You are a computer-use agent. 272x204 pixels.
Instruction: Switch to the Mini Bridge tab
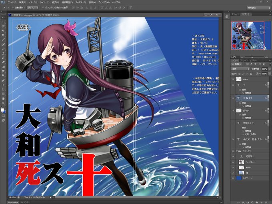13,202
